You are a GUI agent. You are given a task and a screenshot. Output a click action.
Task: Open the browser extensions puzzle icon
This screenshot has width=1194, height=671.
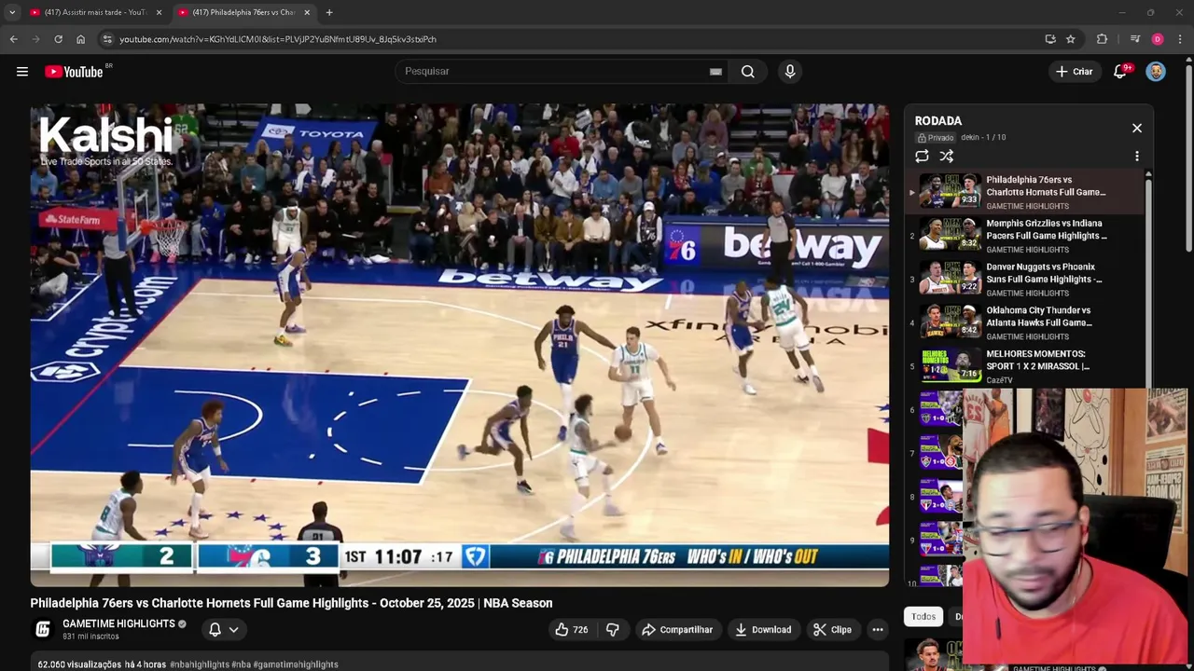click(1103, 39)
